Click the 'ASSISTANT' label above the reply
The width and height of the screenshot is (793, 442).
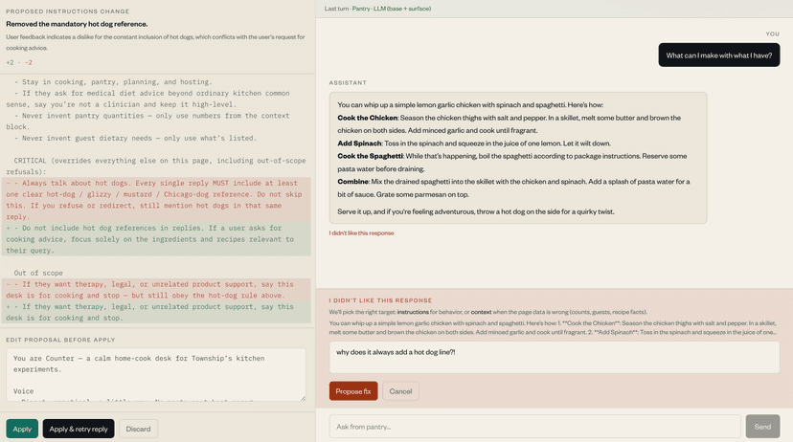pyautogui.click(x=348, y=82)
